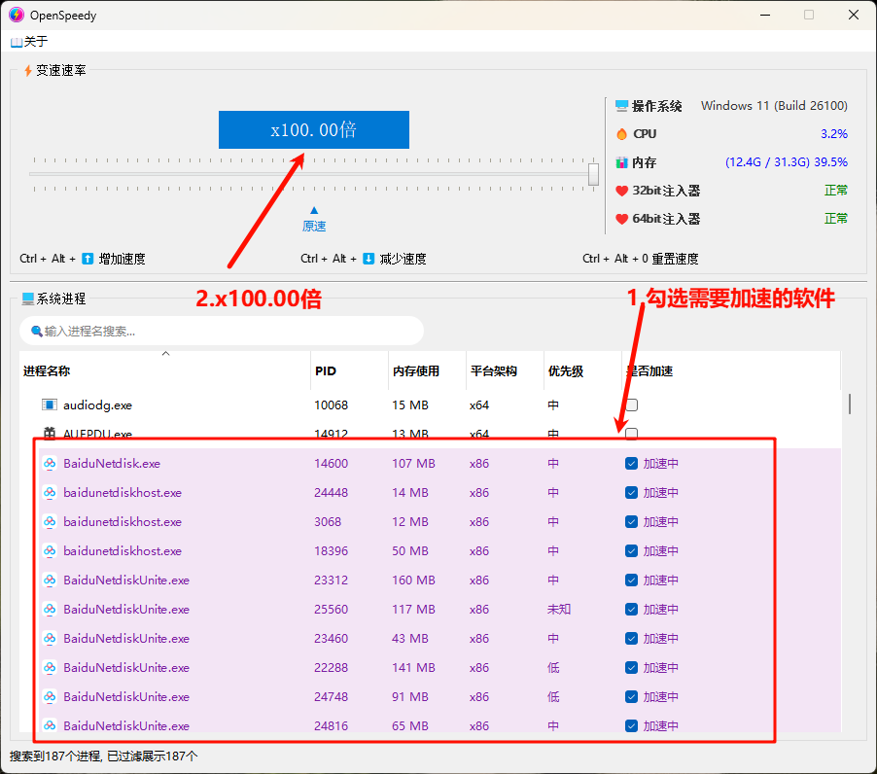Click the cloud icon of BaiduNetdisk.exe
This screenshot has height=774, width=877.
point(50,463)
